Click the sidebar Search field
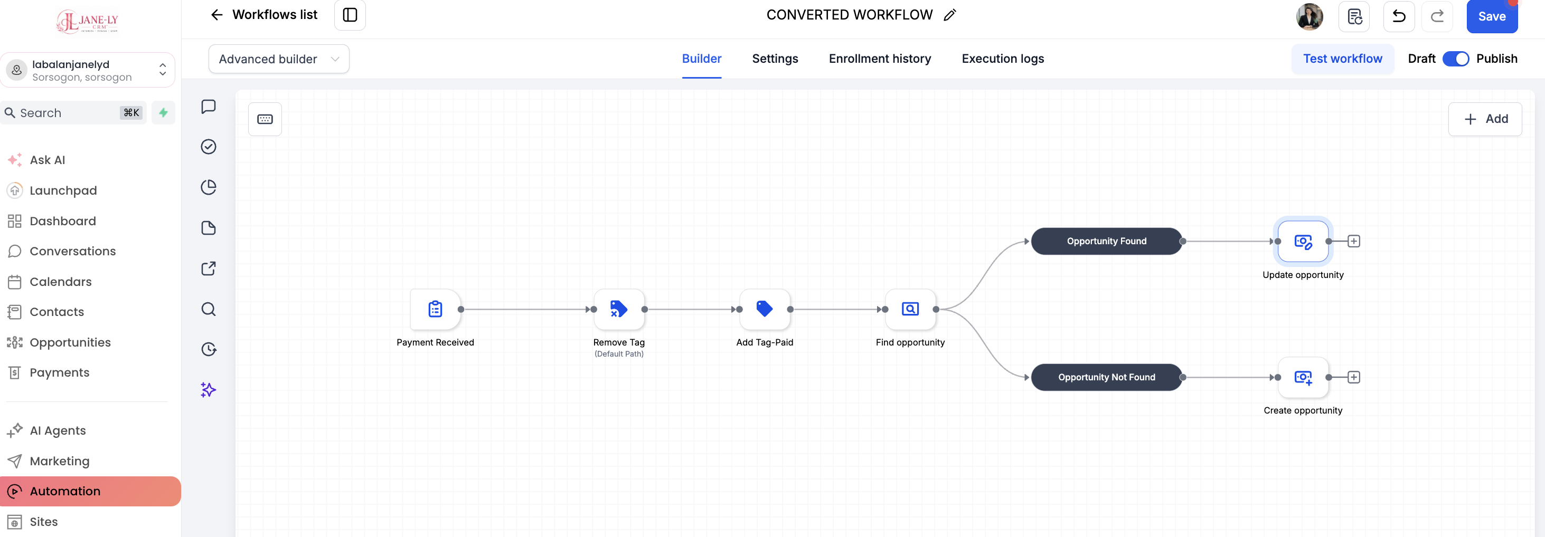This screenshot has height=537, width=1545. tap(73, 113)
